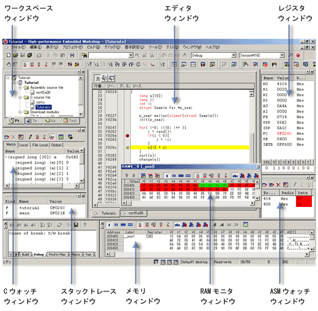The height and width of the screenshot is (311, 318).
Task: Click the find binoculars icon
Action: click(x=84, y=55)
